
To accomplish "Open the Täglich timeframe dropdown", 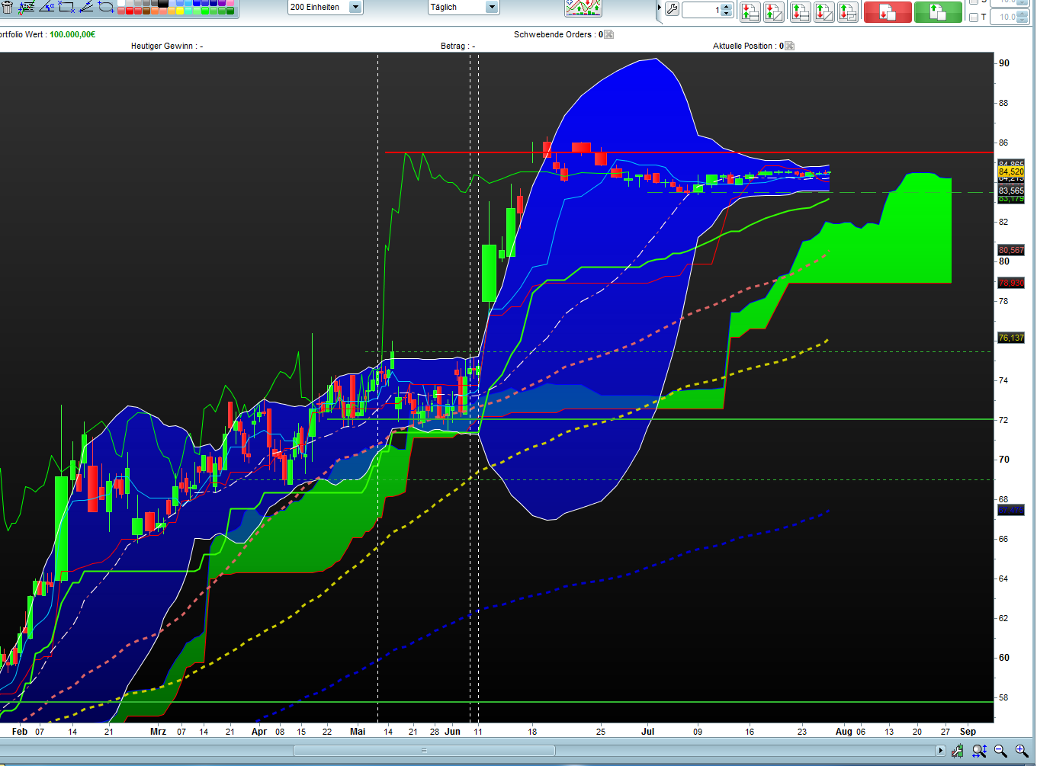I will click(492, 7).
